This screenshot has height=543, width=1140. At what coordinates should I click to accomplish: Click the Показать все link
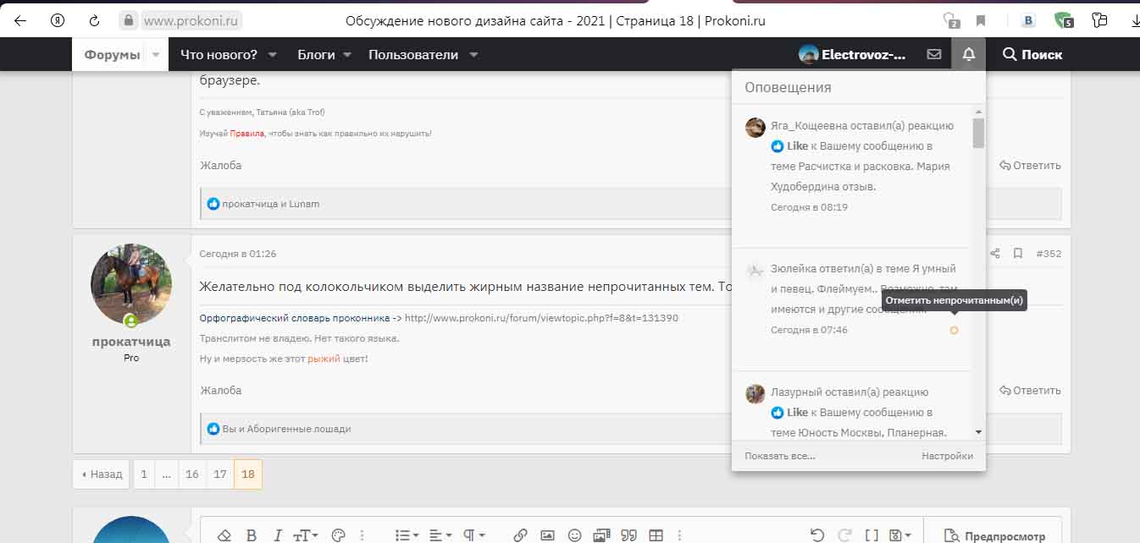coord(779,456)
